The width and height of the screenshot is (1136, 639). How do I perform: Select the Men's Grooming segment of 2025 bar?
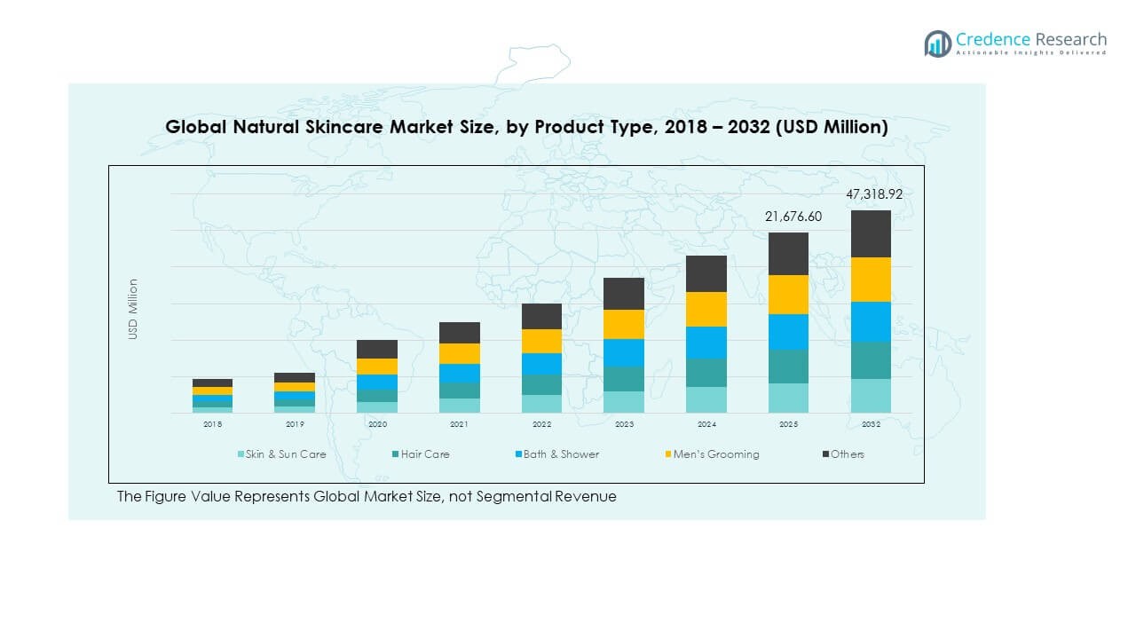coord(788,295)
